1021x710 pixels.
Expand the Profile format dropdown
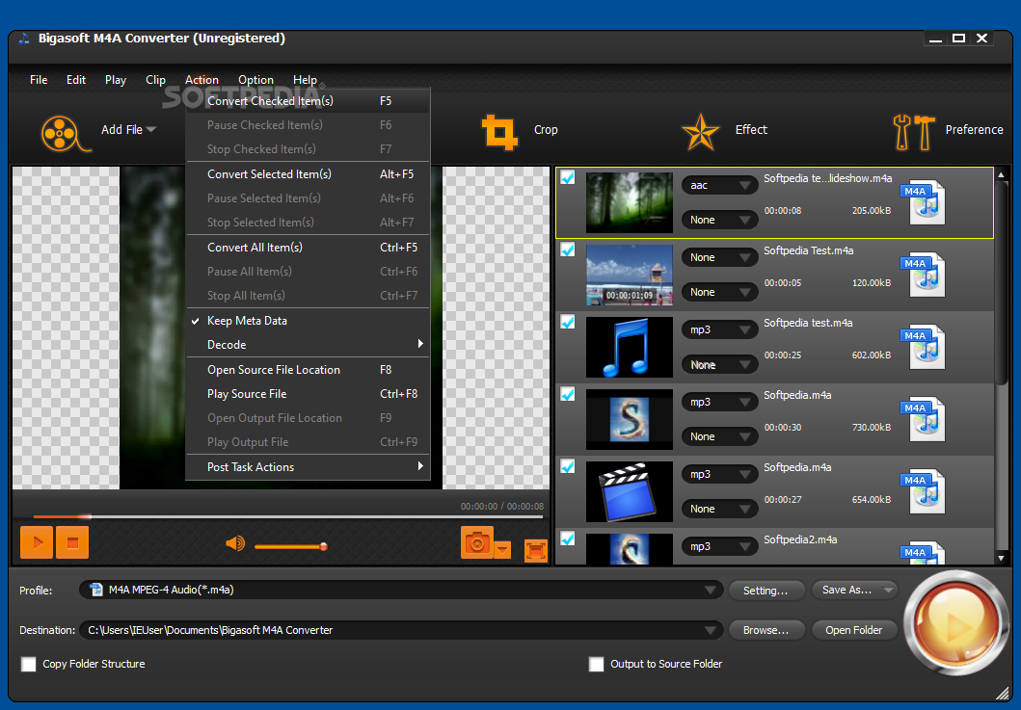(x=711, y=591)
